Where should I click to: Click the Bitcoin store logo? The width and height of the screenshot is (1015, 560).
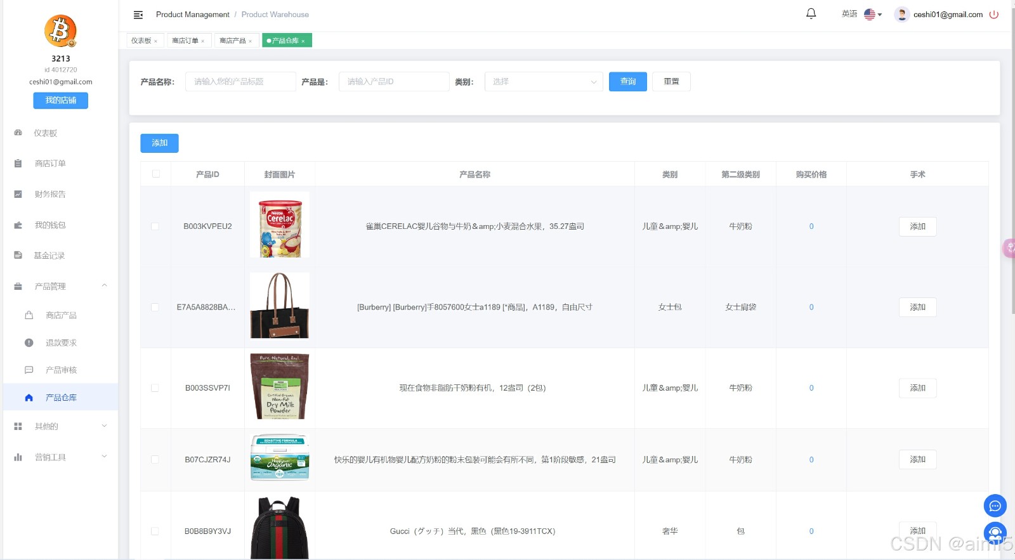click(x=60, y=31)
